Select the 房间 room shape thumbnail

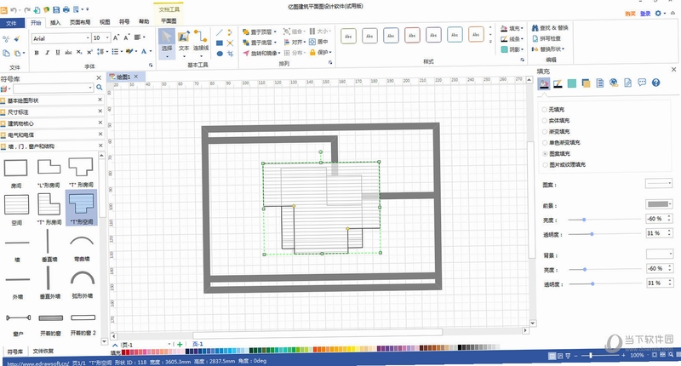(x=16, y=172)
